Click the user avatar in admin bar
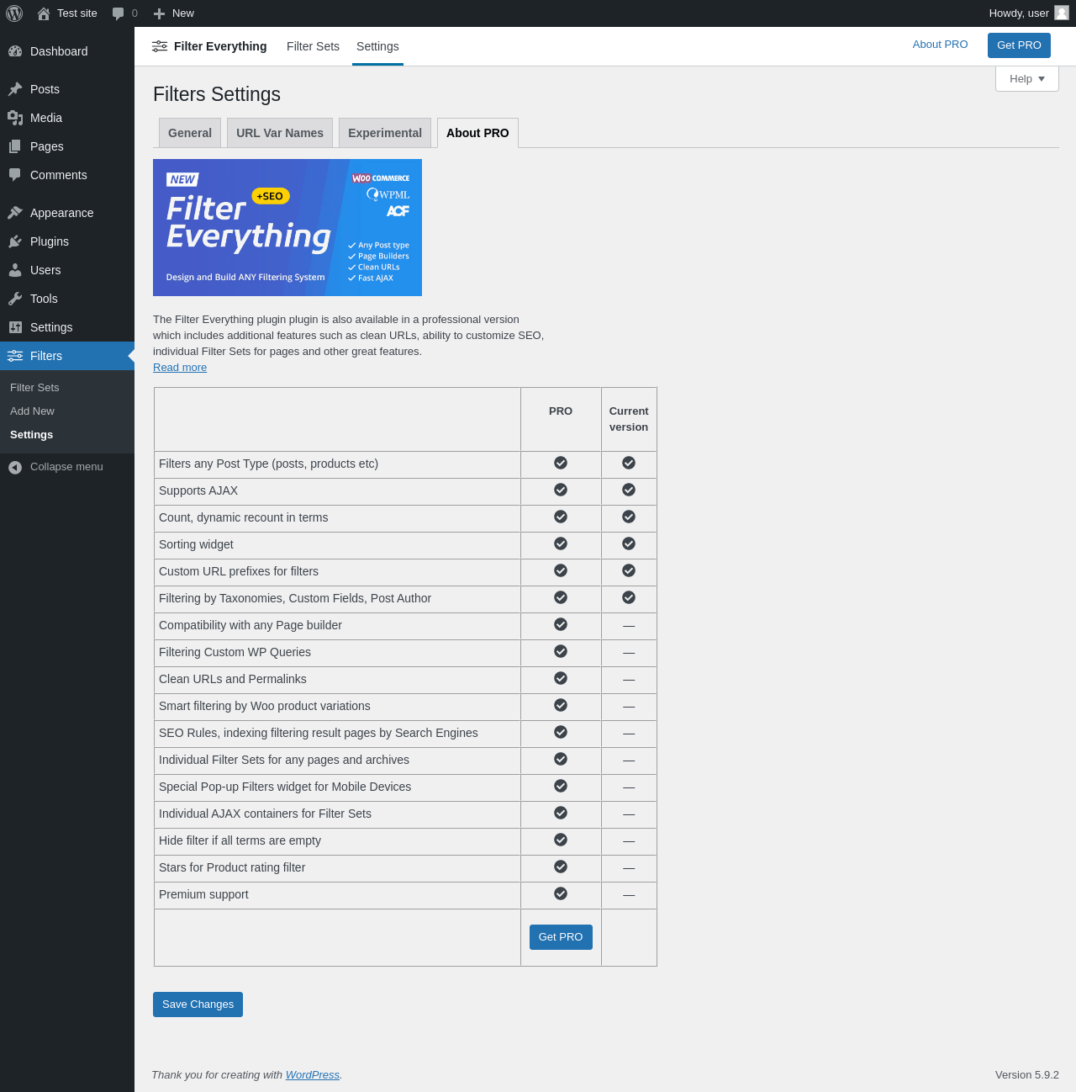This screenshot has height=1092, width=1076. pos(1062,13)
